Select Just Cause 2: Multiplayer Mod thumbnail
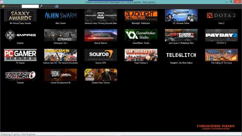The image size is (242, 136). point(181,35)
